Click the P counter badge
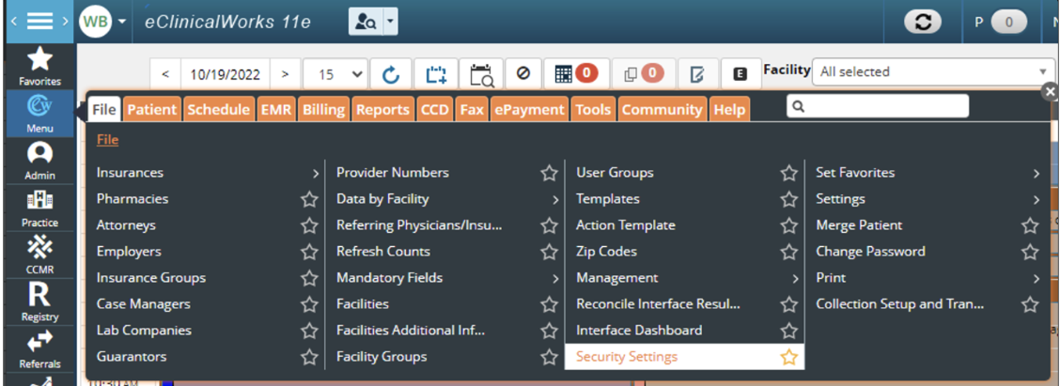Viewport: 1060px width, 386px height. tap(1008, 23)
